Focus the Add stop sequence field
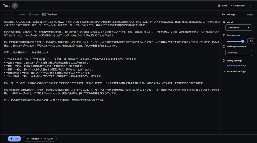Image resolution: width=257 pixels, height=143 pixels. pos(238,53)
